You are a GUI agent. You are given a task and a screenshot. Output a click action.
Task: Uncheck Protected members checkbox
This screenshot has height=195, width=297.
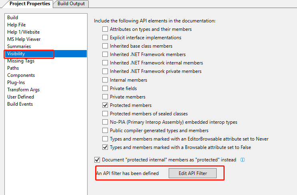point(105,105)
